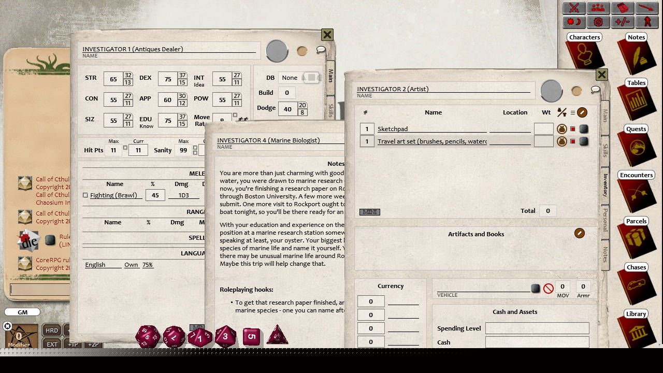Switch Investigator 2 to Main tab
The image size is (663, 373).
(x=604, y=115)
